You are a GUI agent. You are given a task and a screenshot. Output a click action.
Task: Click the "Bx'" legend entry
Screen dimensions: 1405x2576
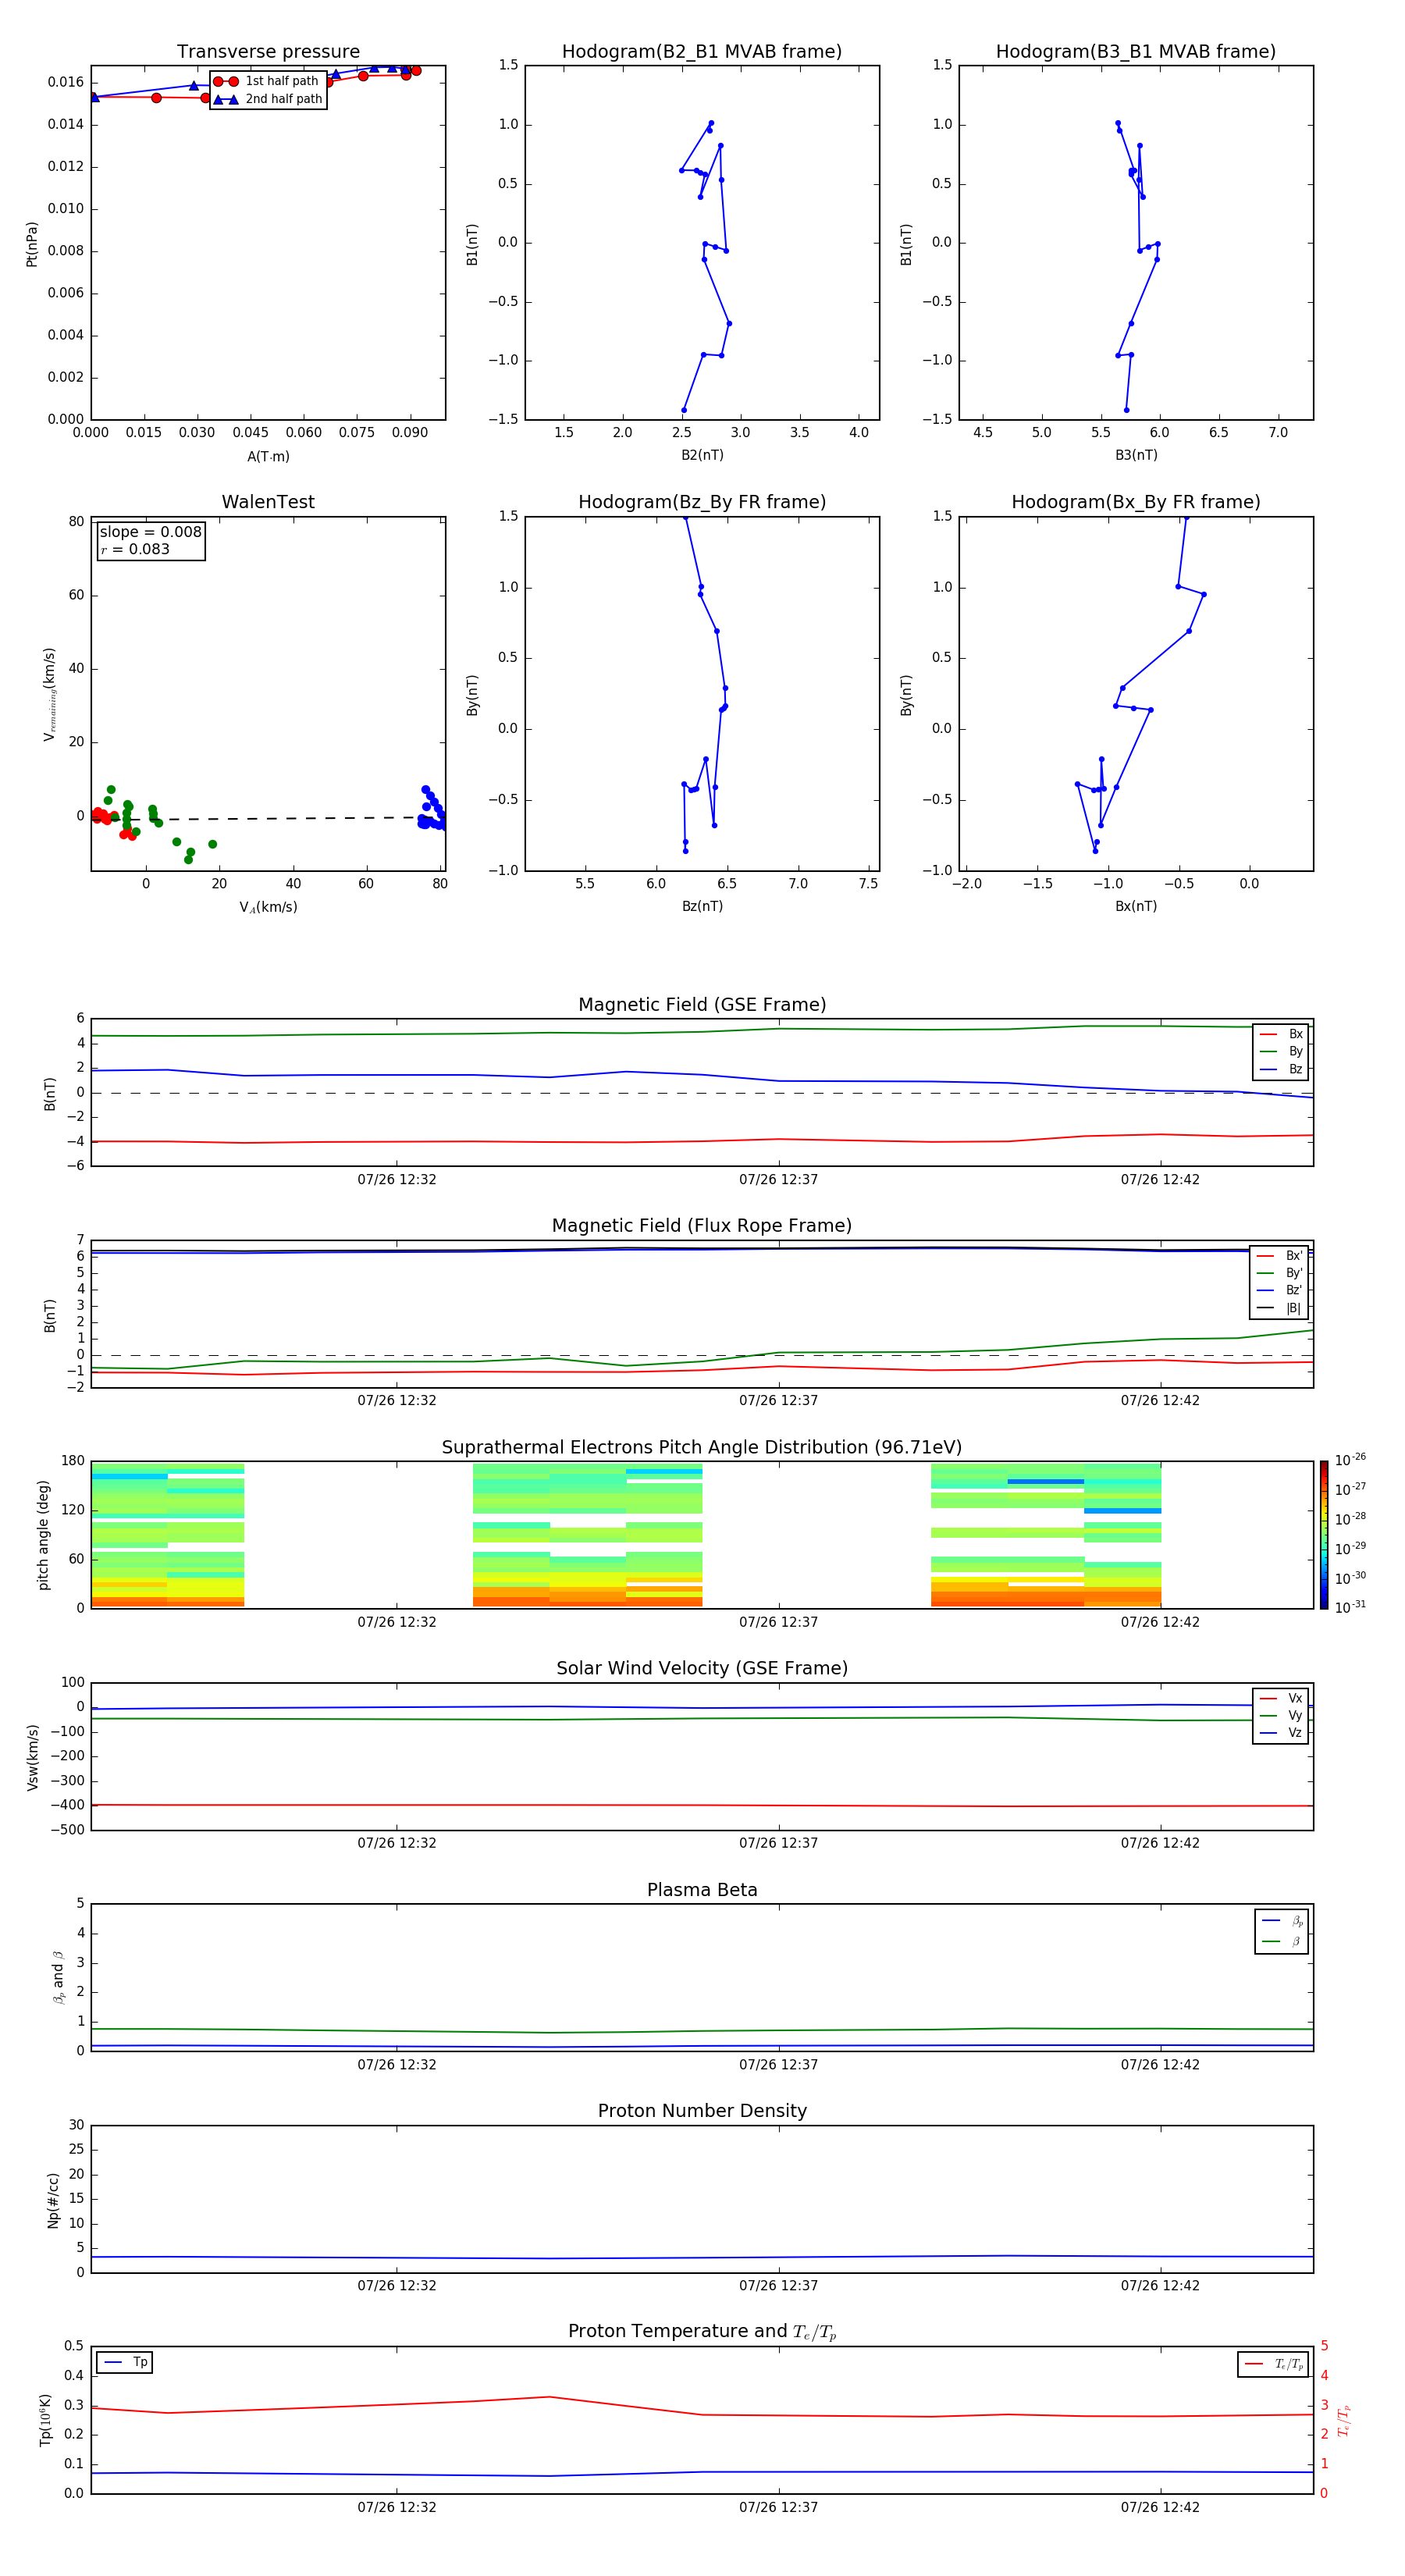pyautogui.click(x=1280, y=1256)
